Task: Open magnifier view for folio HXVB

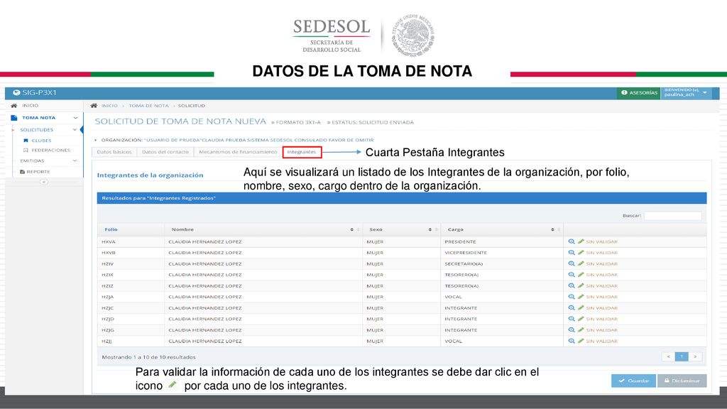Action: pos(572,253)
